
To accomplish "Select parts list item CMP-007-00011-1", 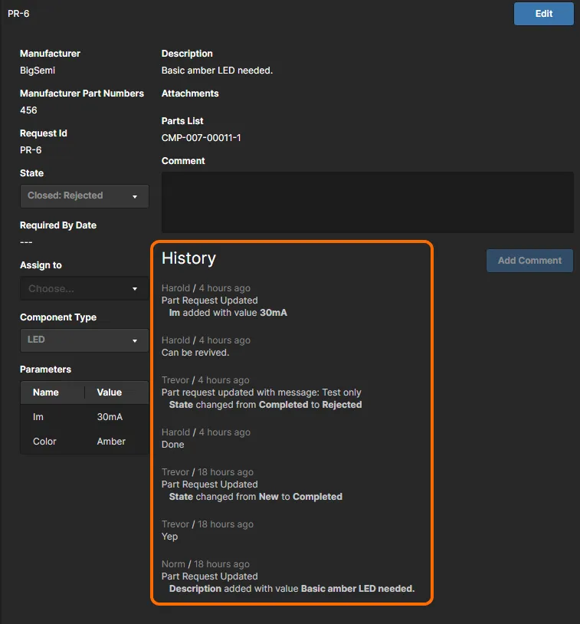I will (x=202, y=138).
